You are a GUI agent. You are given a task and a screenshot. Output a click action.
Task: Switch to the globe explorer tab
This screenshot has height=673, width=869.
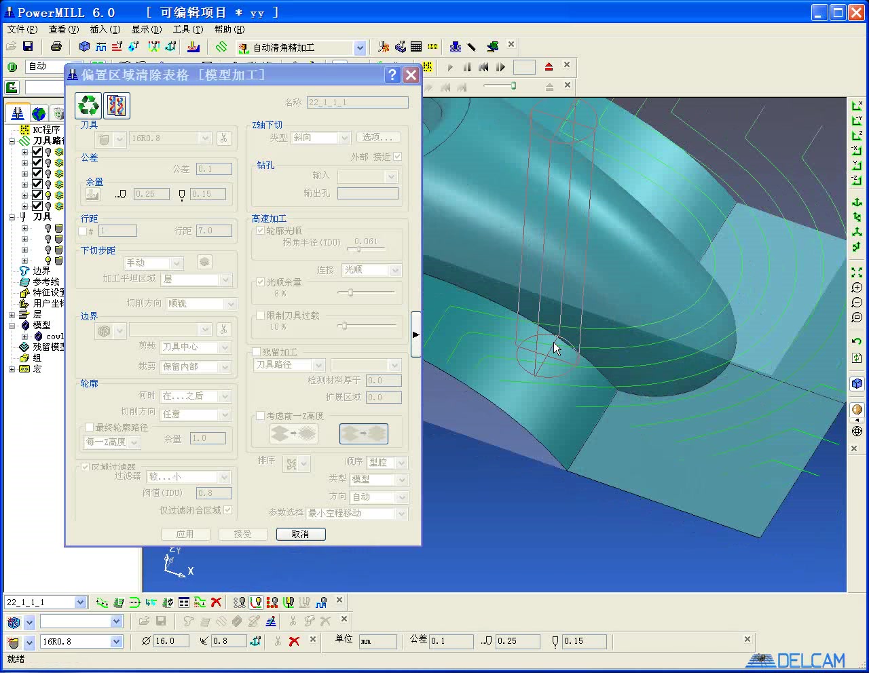[39, 113]
